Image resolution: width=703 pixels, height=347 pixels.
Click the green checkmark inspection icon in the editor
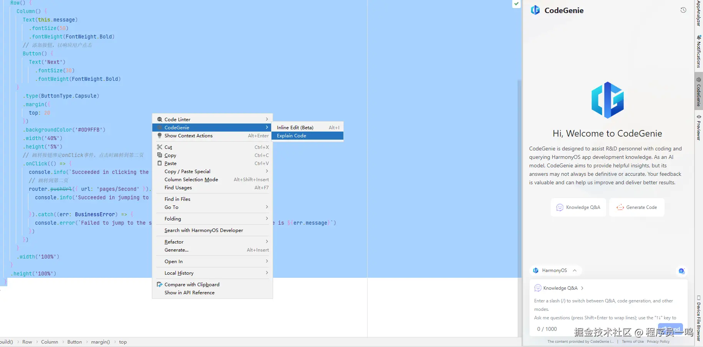click(516, 4)
